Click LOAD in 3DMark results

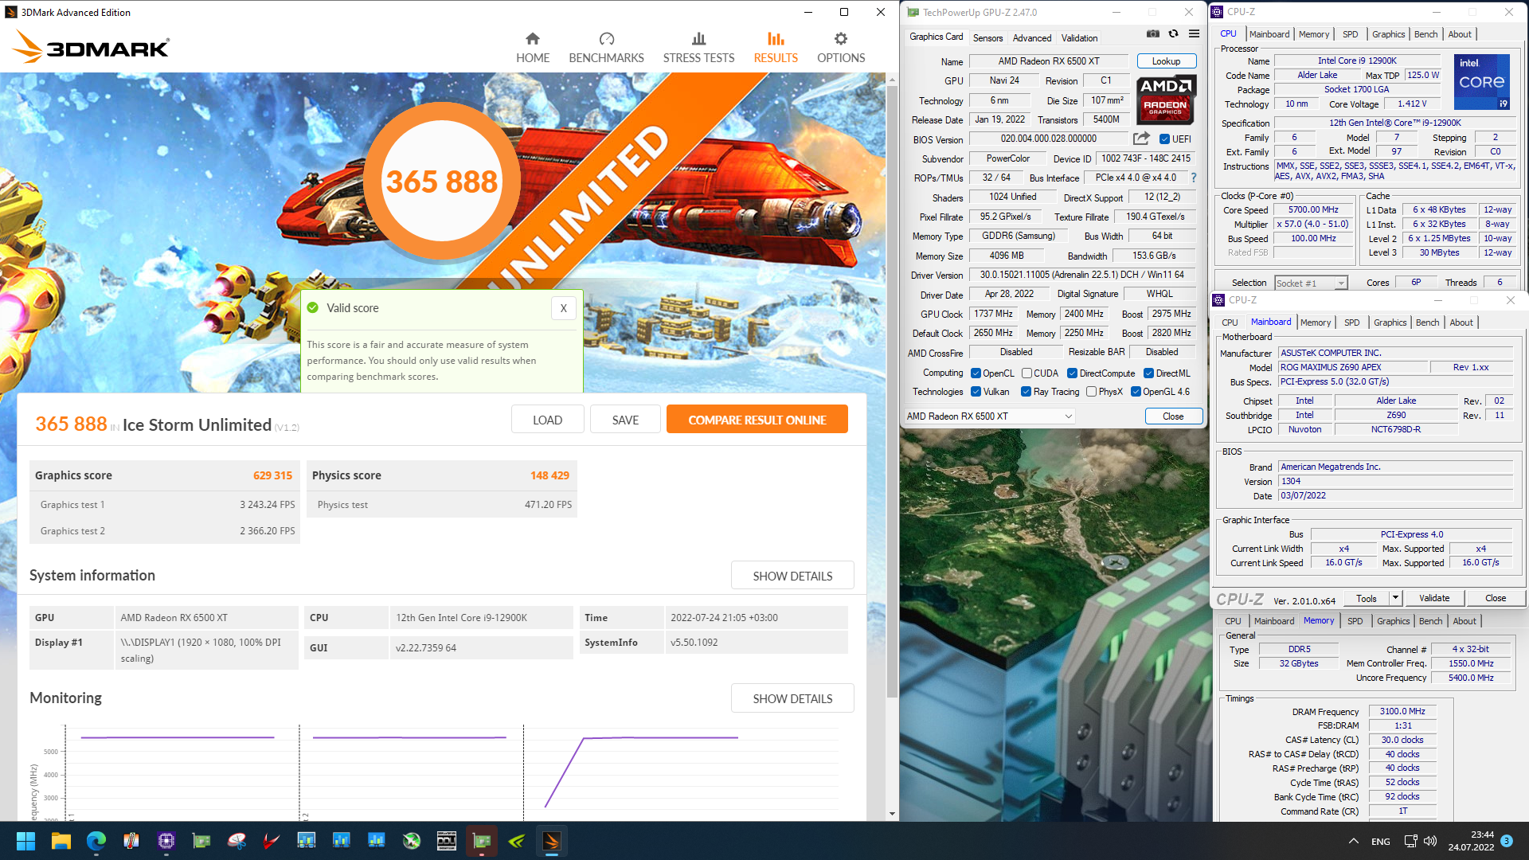(547, 420)
